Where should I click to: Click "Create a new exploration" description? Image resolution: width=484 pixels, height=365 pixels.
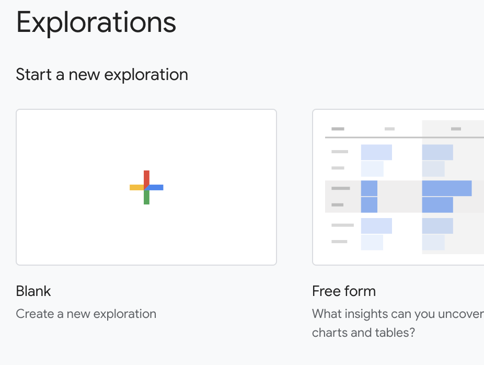point(86,314)
